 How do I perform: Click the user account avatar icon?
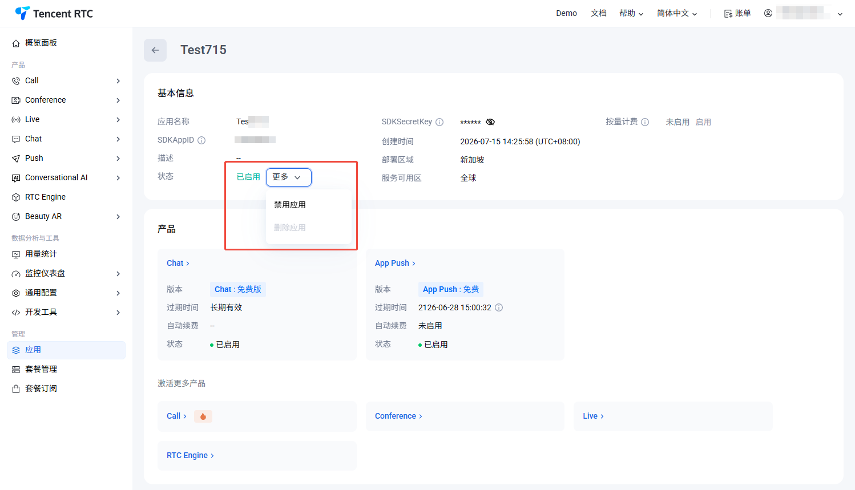(768, 13)
